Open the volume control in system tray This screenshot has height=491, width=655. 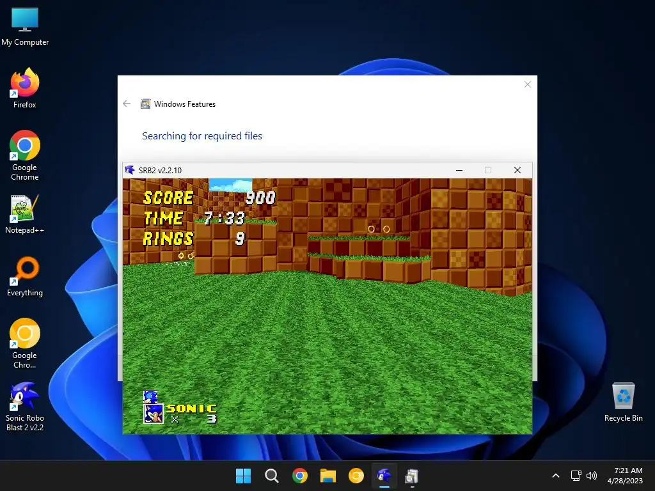pos(592,476)
